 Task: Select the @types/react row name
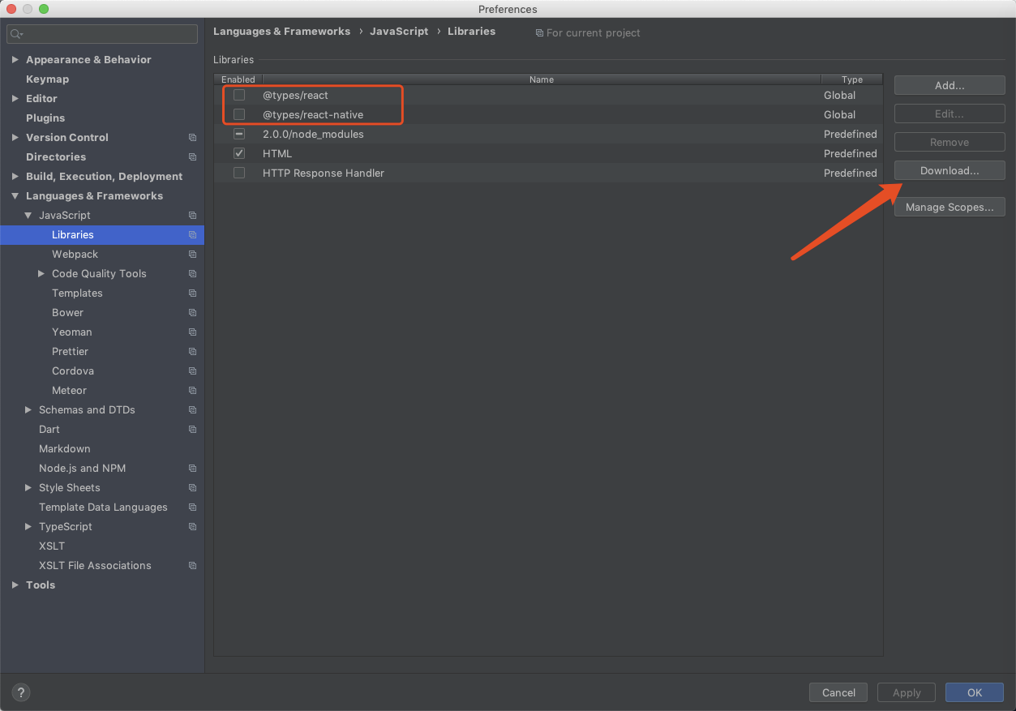point(295,96)
